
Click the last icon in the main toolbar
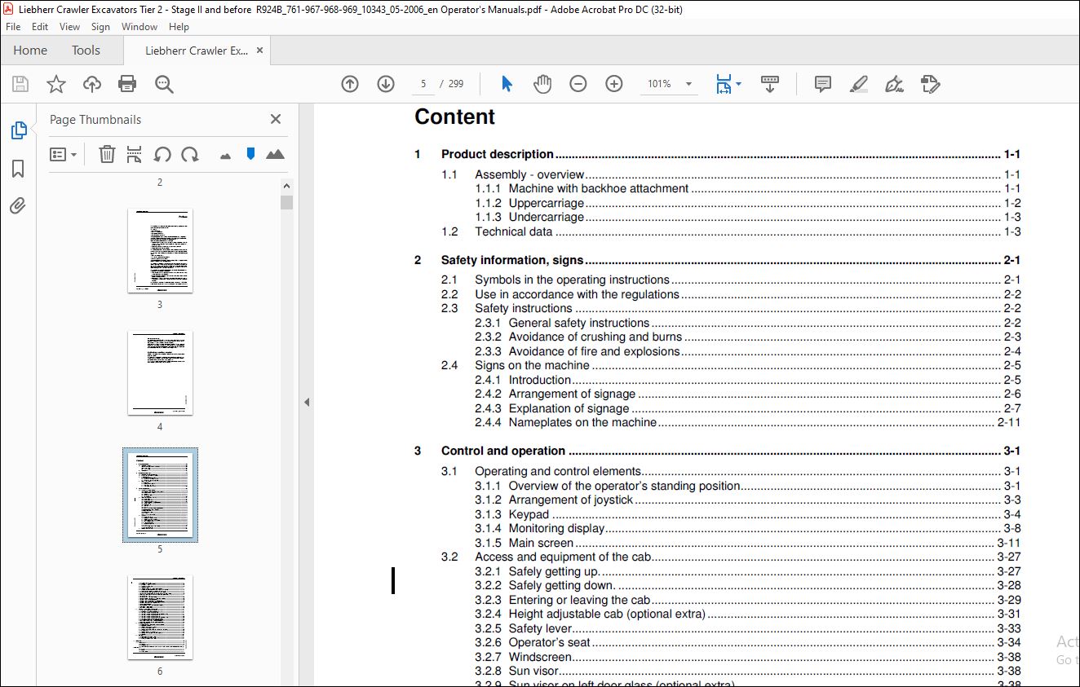(x=931, y=84)
